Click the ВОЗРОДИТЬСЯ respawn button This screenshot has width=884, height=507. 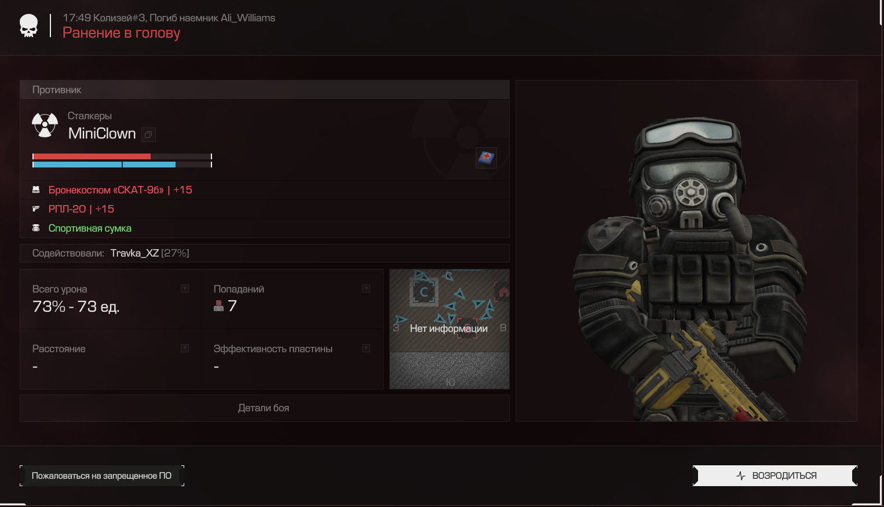775,476
